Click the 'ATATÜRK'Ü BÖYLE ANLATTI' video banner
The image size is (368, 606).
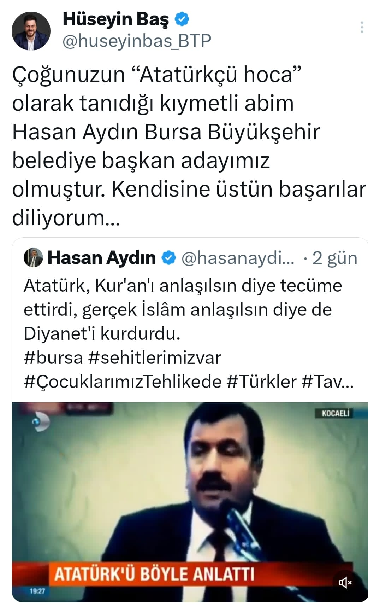coord(154,574)
